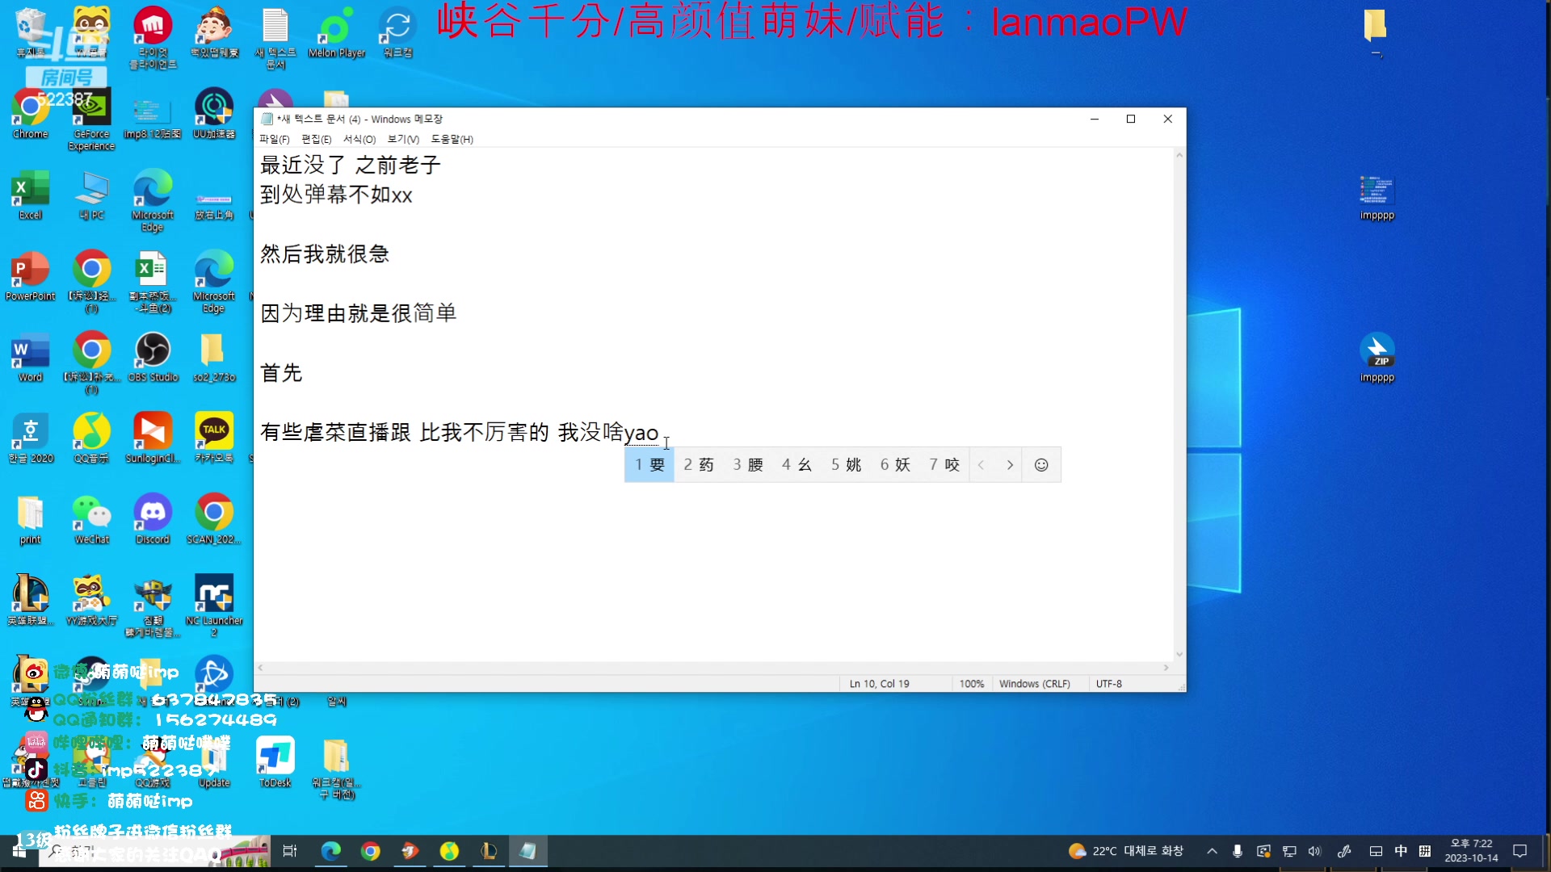
Task: Toggle microphone icon in system tray
Action: click(1237, 851)
